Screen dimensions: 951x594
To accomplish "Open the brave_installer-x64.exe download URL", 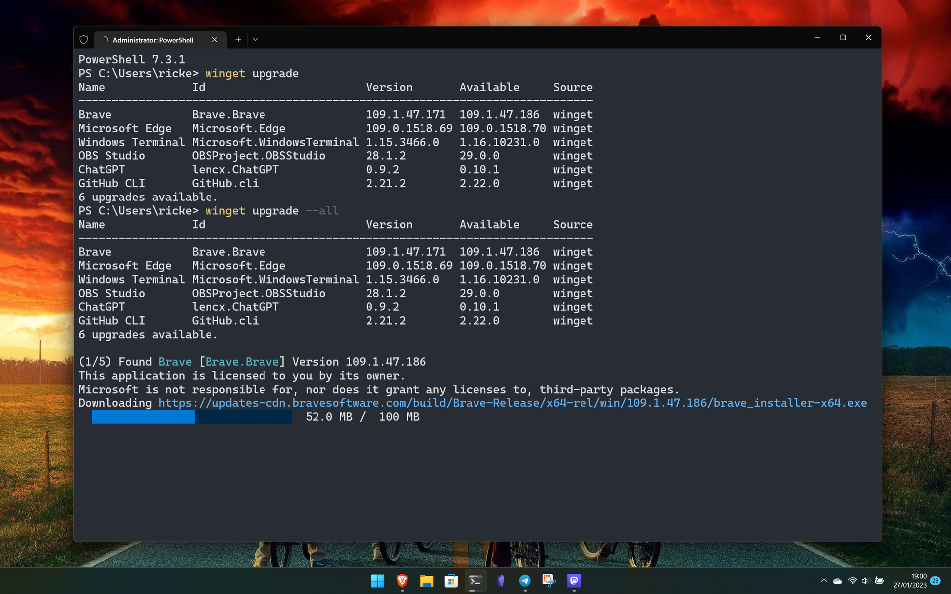I will point(512,403).
